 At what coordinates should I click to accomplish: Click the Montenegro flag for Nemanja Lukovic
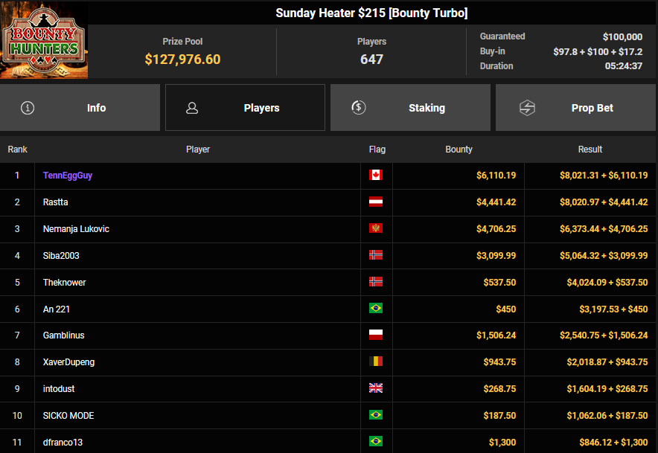pos(376,229)
